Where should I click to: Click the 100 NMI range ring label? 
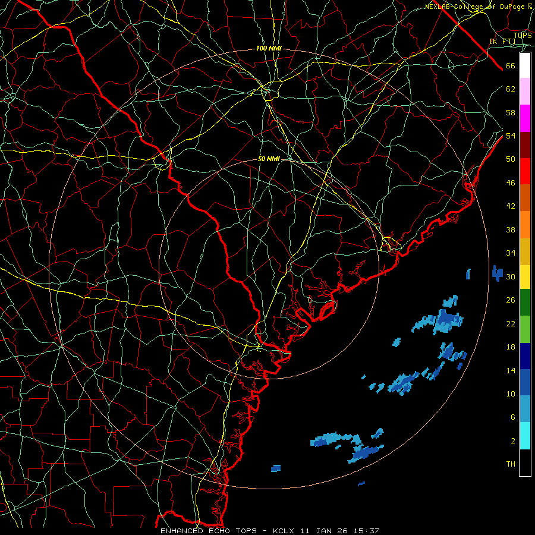pos(269,49)
